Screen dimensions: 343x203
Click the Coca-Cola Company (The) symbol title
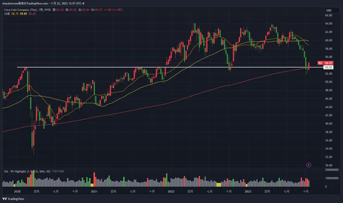[x=20, y=10]
